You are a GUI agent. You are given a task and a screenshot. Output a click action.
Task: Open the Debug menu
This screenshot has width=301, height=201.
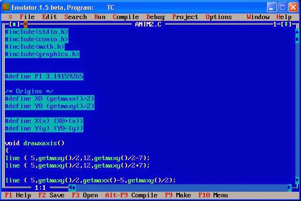pos(155,17)
